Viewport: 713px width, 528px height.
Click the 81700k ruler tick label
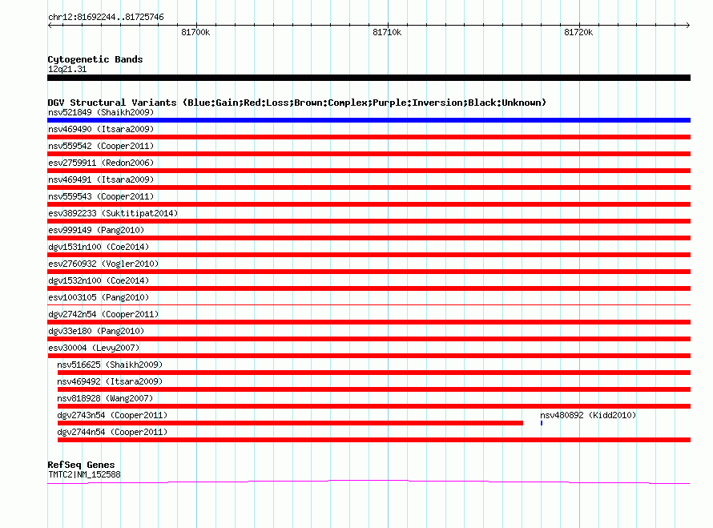click(195, 32)
